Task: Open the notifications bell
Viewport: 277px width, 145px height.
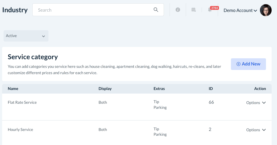Action: 210,10
